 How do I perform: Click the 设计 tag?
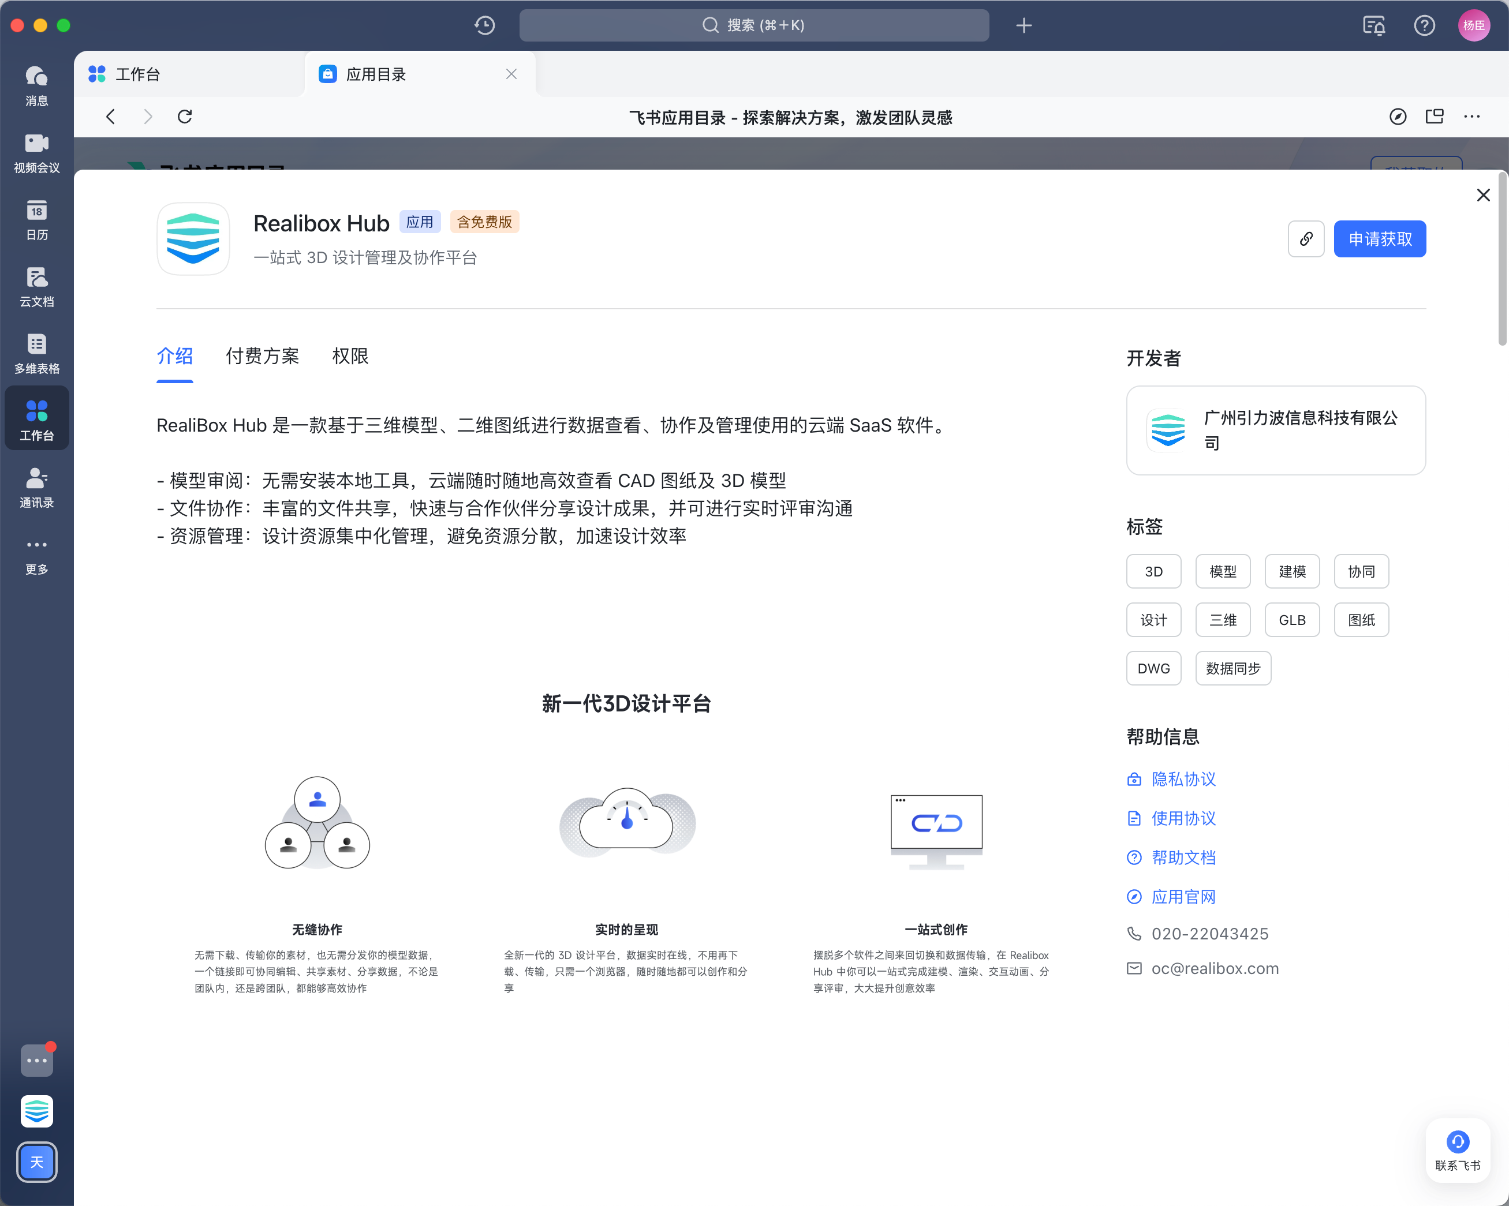tap(1153, 620)
